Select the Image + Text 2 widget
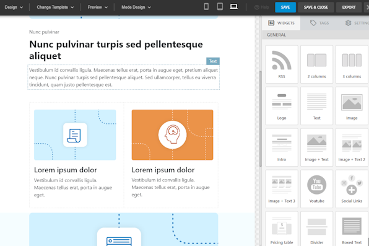Image resolution: width=369 pixels, height=246 pixels. point(352,147)
